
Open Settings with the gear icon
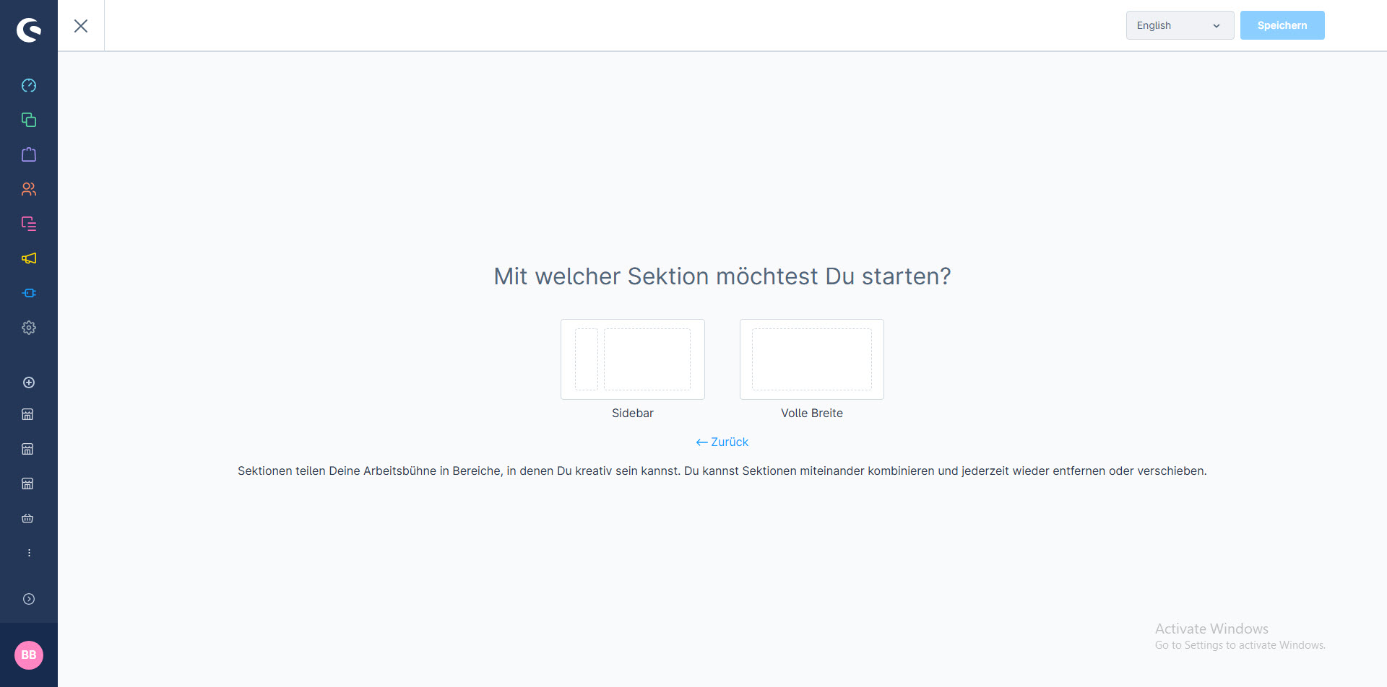tap(29, 328)
